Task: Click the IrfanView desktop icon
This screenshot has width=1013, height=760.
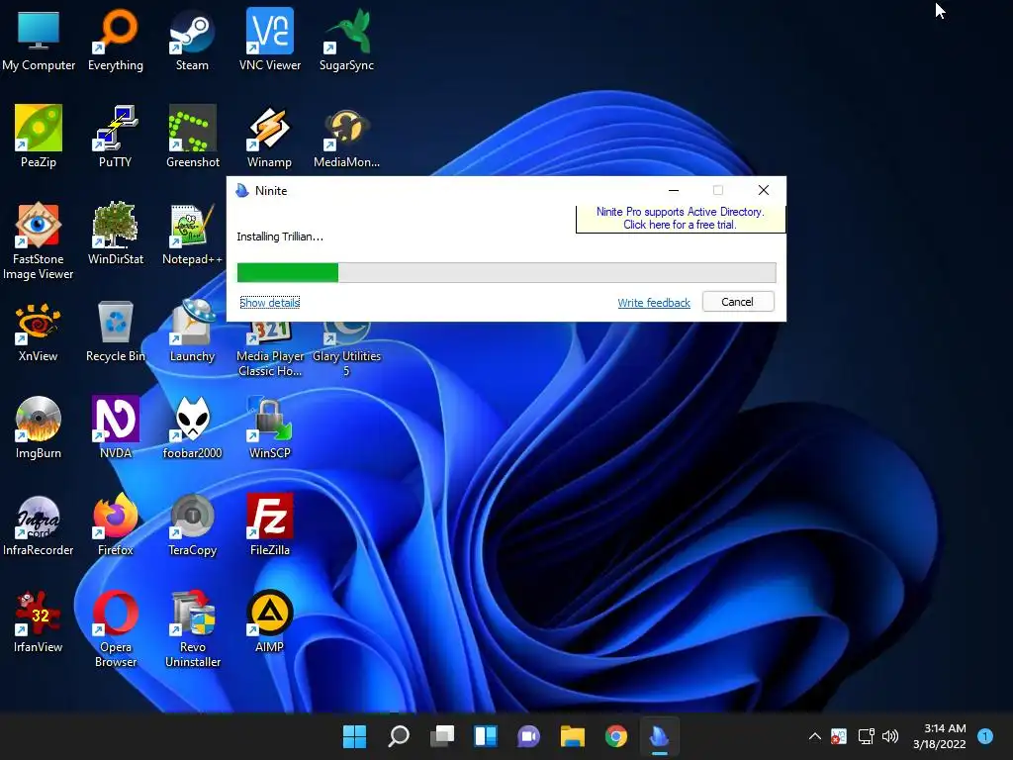Action: (39, 621)
